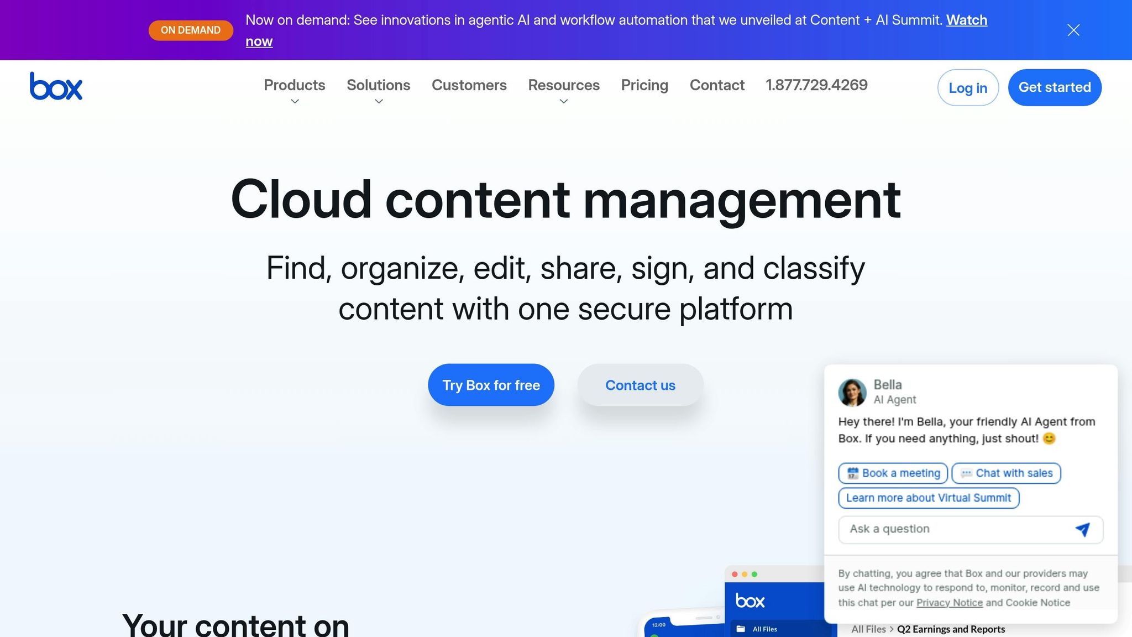
Task: Navigate to the Pricing page
Action: tap(644, 85)
